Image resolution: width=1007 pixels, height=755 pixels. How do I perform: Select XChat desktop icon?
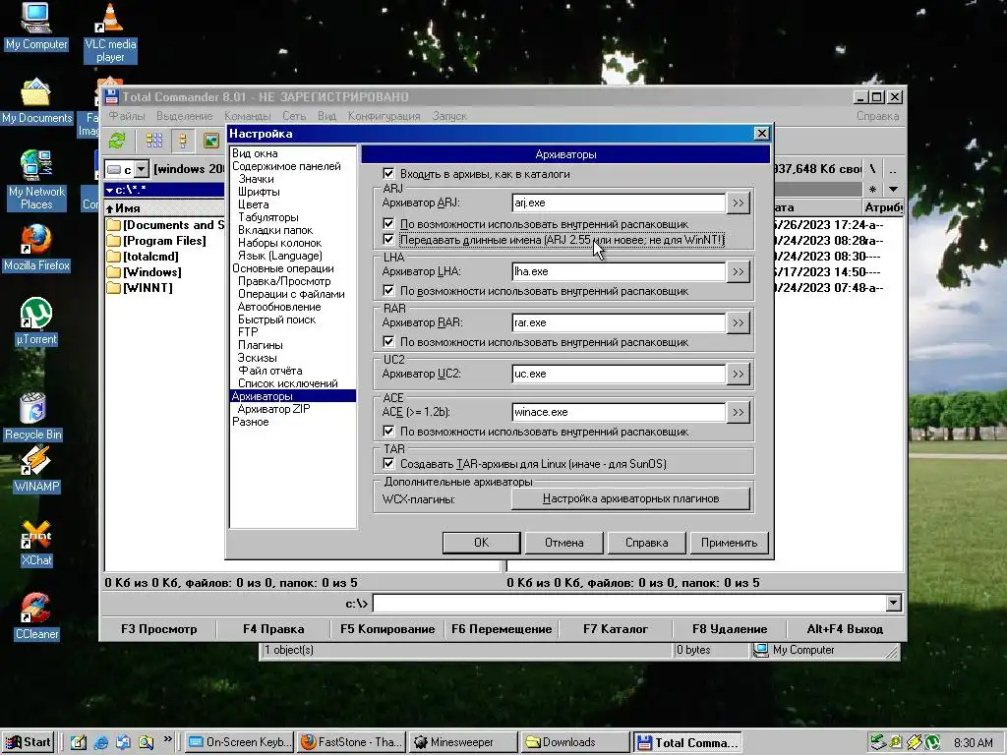click(36, 543)
